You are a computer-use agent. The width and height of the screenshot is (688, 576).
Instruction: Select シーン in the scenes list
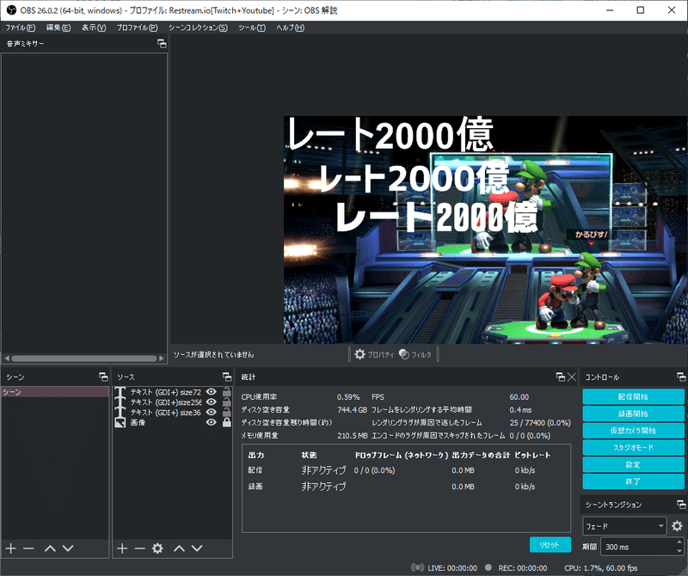click(55, 392)
